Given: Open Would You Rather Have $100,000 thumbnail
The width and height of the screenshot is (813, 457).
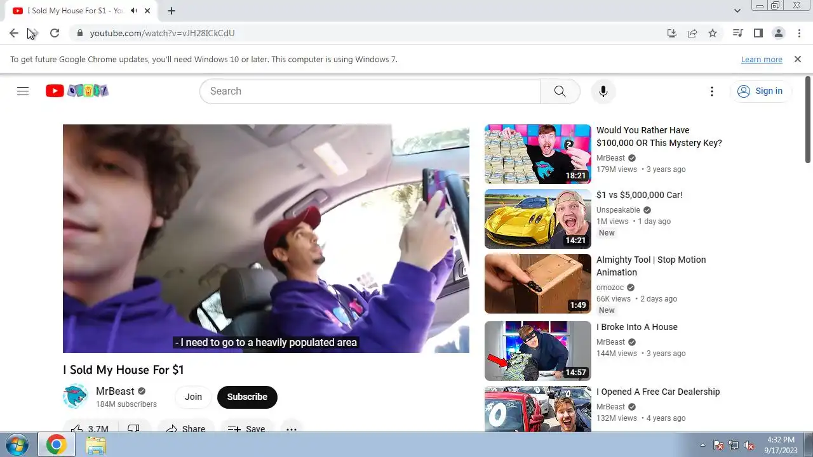Looking at the screenshot, I should click(538, 154).
